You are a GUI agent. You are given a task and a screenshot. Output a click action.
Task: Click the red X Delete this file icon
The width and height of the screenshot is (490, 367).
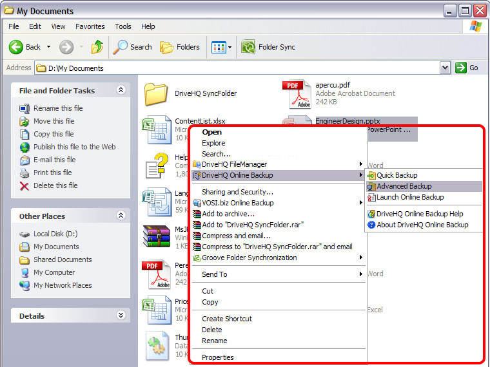coord(24,186)
